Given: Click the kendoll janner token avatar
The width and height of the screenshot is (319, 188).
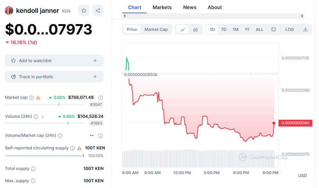Looking at the screenshot, I should click(9, 11).
